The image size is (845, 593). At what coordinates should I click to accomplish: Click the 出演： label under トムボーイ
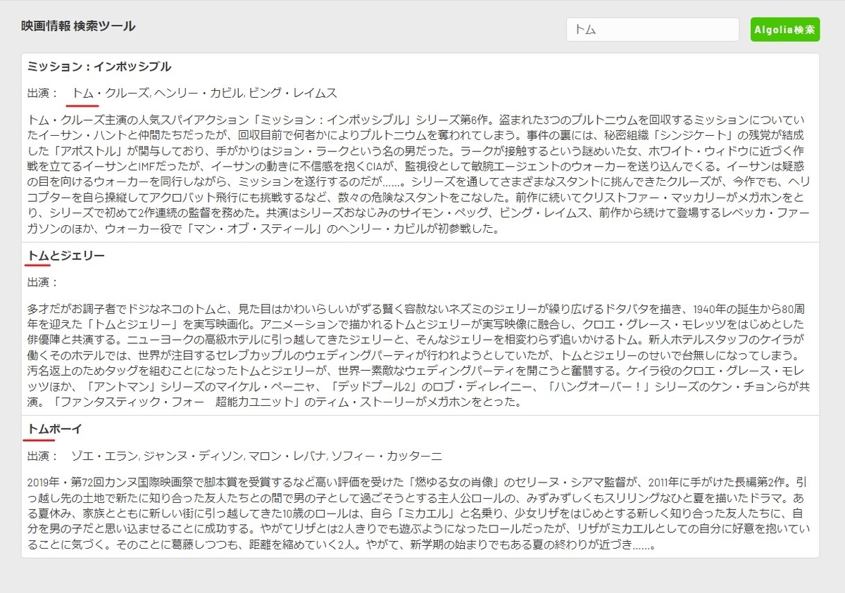[43, 456]
